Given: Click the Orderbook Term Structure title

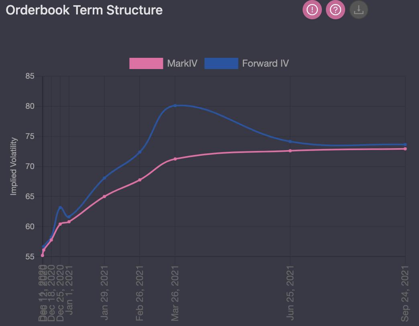Looking at the screenshot, I should coord(84,10).
